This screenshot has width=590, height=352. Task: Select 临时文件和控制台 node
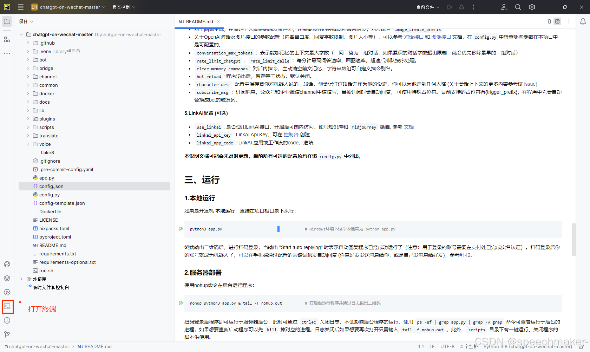[x=51, y=287]
